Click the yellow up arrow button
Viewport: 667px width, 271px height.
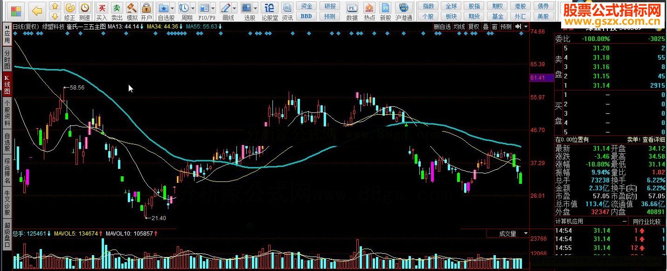tap(55, 7)
